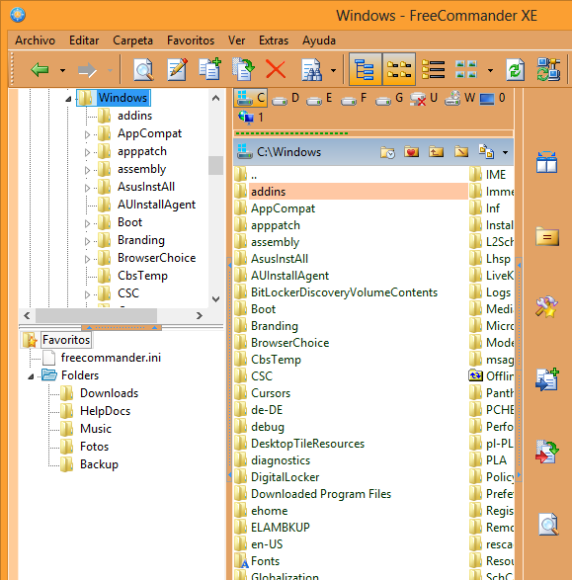Select the addins folder in file list
This screenshot has height=580, width=572.
352,192
